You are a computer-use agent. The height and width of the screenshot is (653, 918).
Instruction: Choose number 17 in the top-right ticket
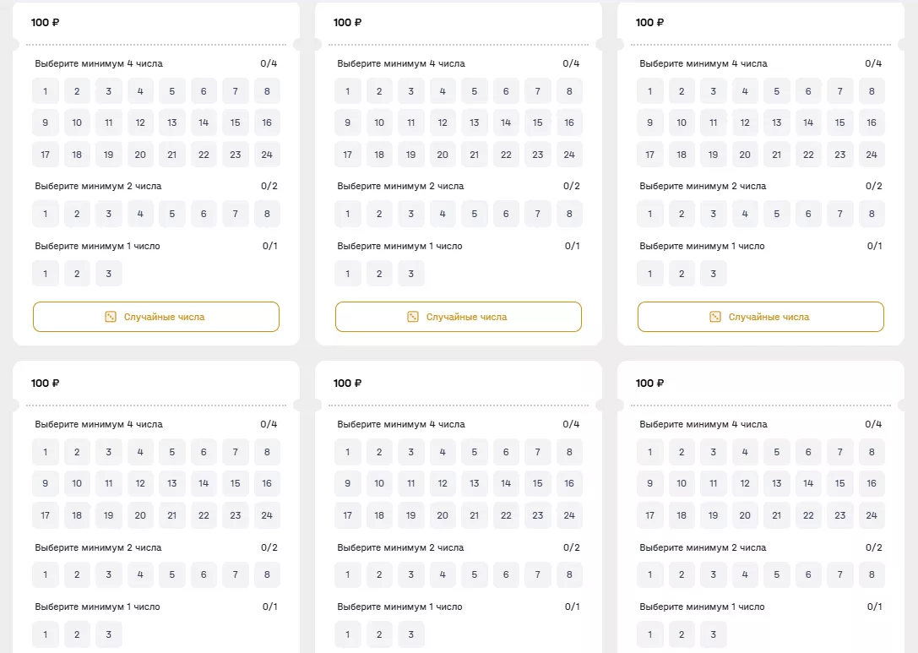coord(650,155)
